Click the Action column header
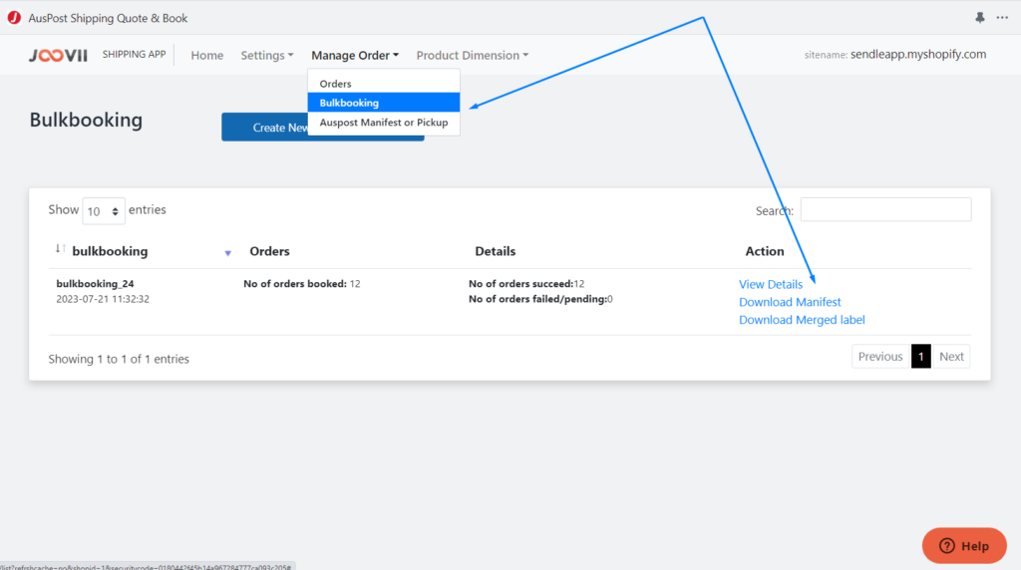Viewport: 1021px width, 570px height. (765, 251)
